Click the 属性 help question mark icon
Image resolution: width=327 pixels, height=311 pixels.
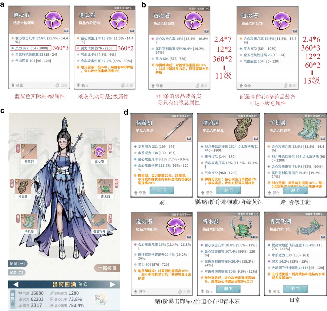click(x=12, y=304)
